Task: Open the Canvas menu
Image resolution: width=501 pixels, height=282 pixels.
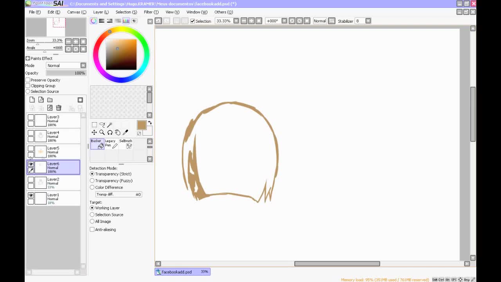Action: click(x=76, y=12)
